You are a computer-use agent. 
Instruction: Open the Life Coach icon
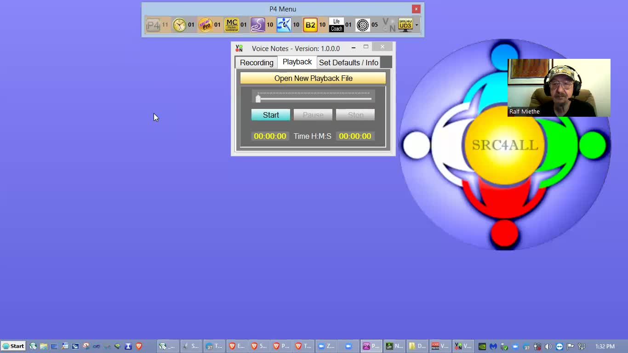coord(337,25)
